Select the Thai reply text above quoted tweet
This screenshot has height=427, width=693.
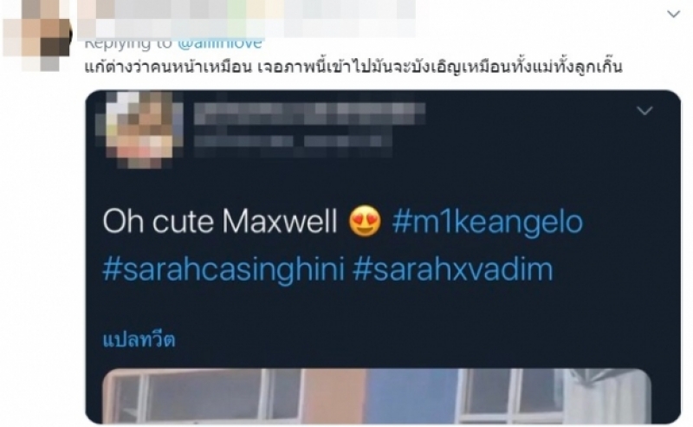coord(353,67)
